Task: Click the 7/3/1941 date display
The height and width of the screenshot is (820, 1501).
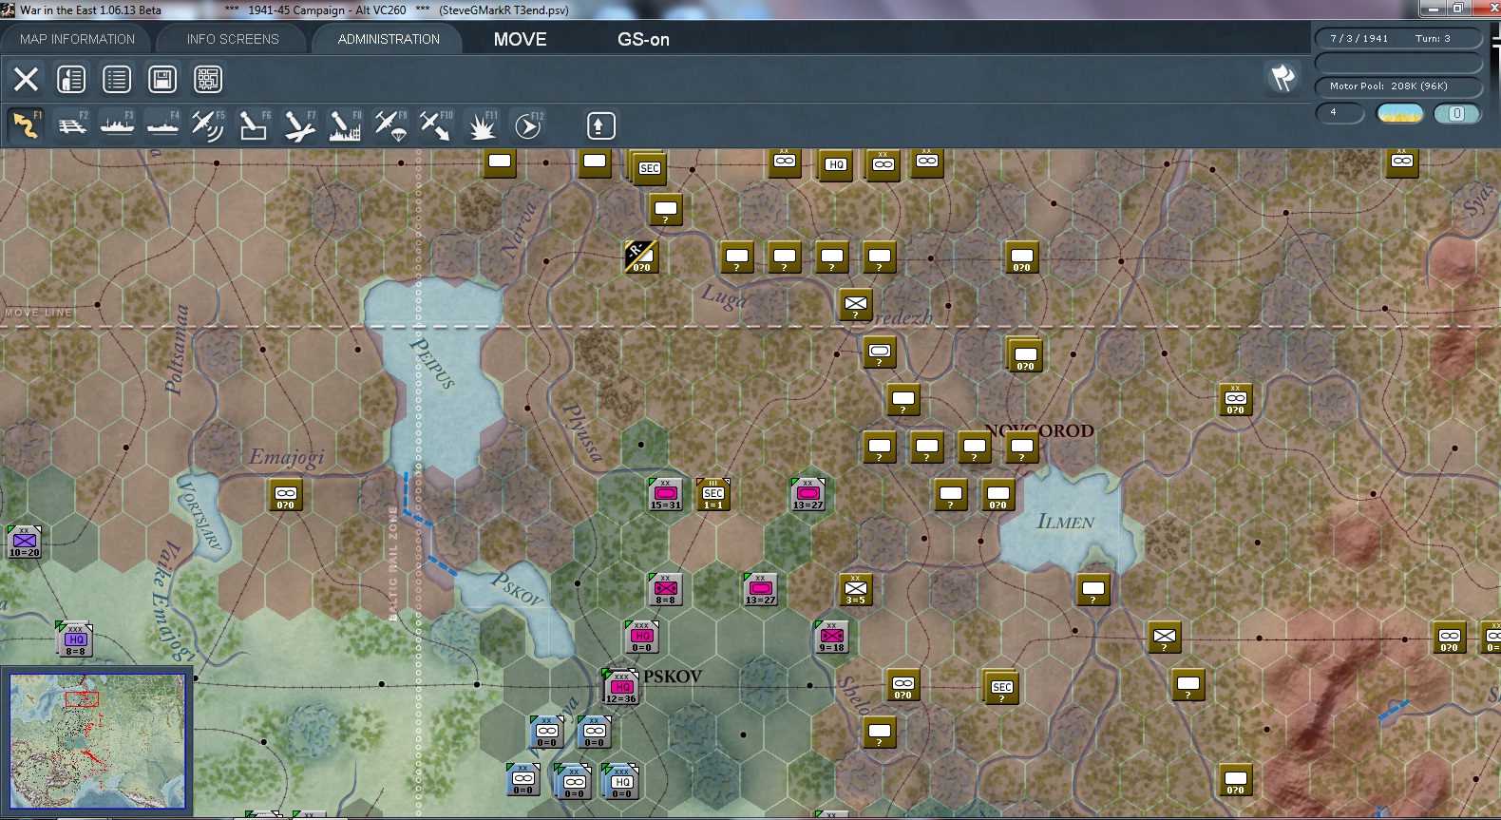Action: point(1358,39)
